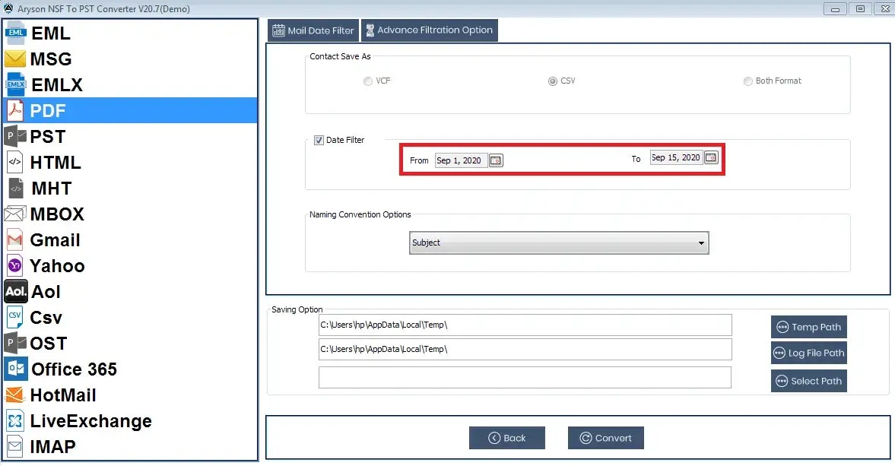Select the Office 365 icon
Screen dimensions: 895x466
click(x=15, y=369)
